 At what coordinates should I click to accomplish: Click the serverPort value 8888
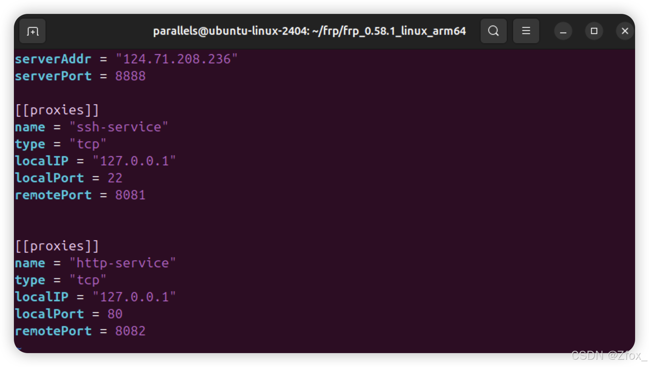coord(130,76)
